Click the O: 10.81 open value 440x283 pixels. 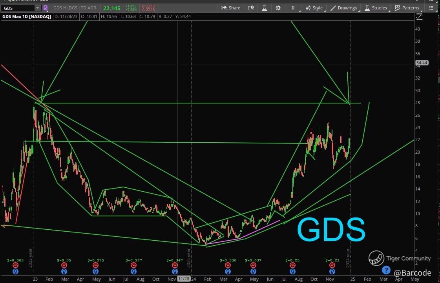click(89, 16)
